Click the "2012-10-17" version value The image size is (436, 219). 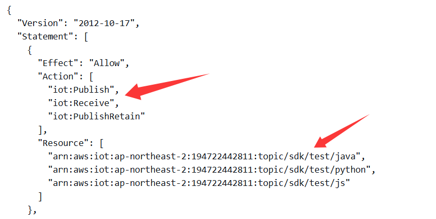104,23
